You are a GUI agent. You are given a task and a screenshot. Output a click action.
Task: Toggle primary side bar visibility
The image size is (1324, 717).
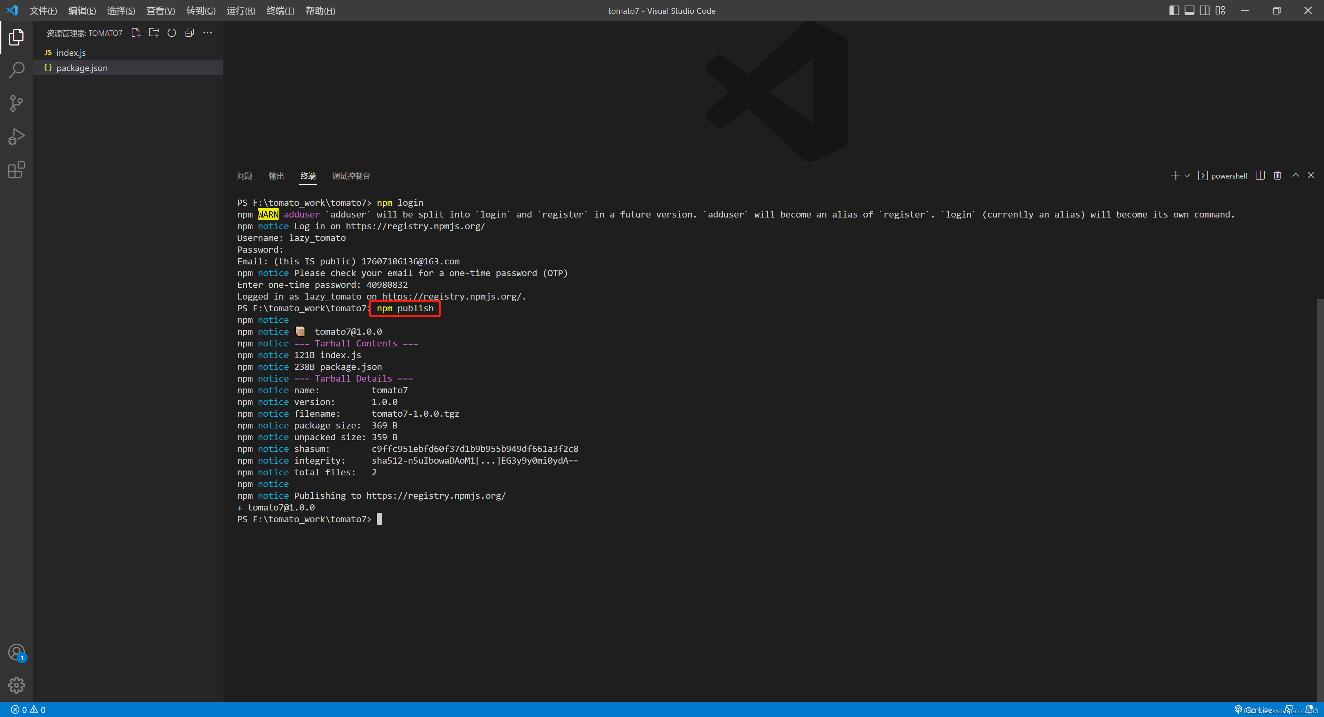1174,10
